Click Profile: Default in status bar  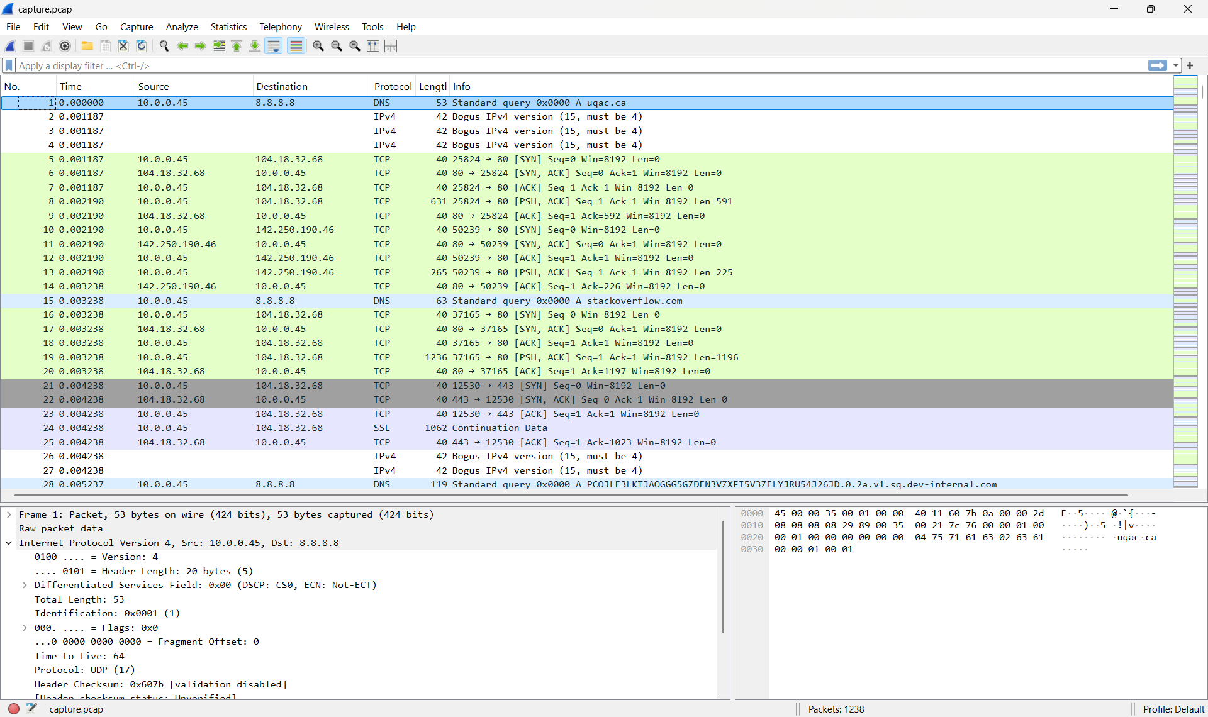tap(1173, 709)
